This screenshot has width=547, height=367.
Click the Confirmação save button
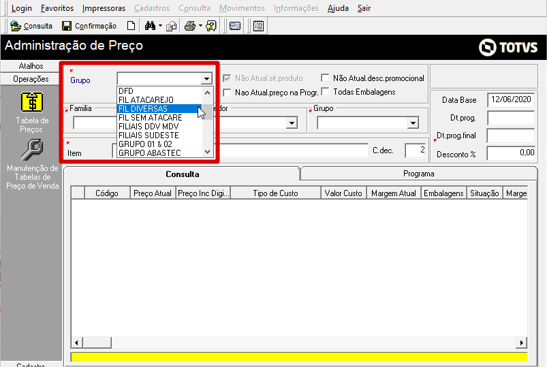coord(89,26)
